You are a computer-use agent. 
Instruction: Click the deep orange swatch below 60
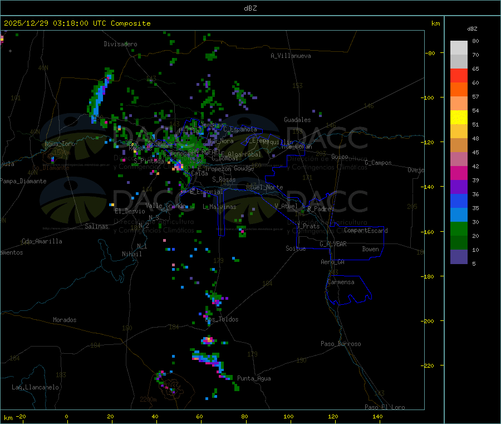(x=459, y=90)
